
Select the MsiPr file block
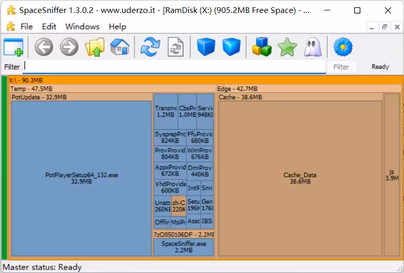pos(178,222)
